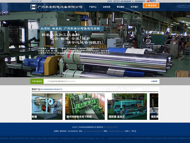Click phone number 020-66356101 in top bar
The height and width of the screenshot is (143, 190).
point(140,1)
